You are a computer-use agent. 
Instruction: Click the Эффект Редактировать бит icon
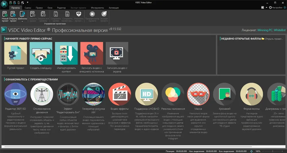click(x=68, y=94)
